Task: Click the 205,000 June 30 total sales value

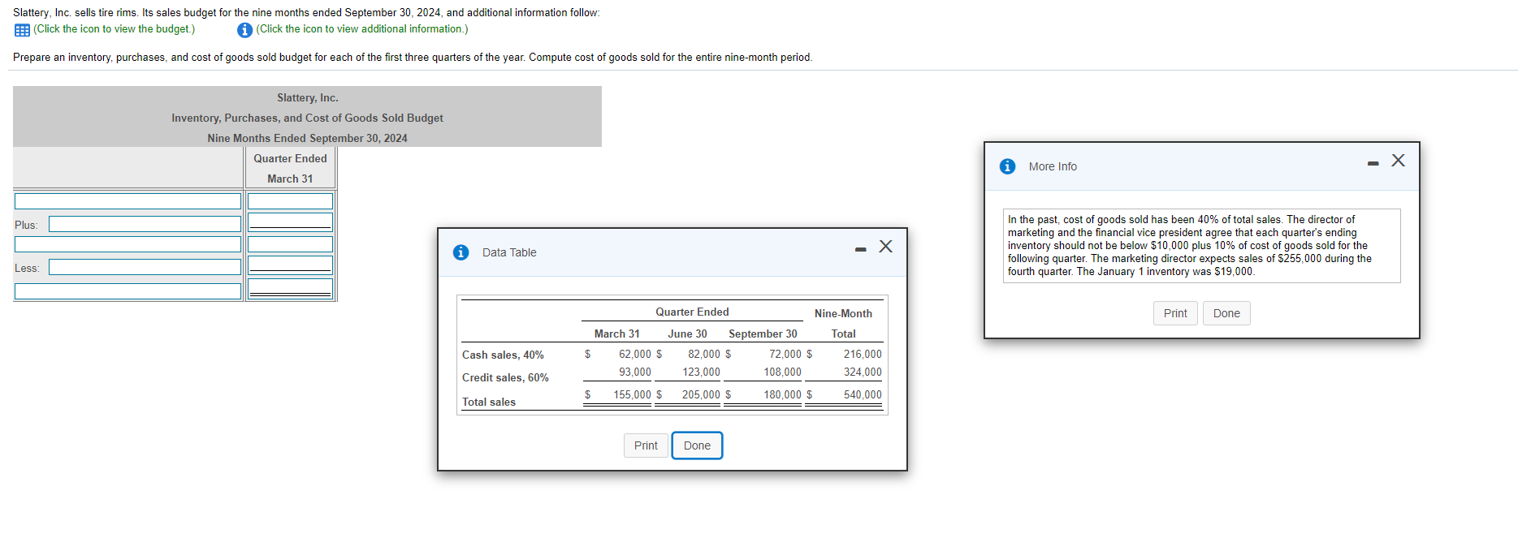Action: 701,394
